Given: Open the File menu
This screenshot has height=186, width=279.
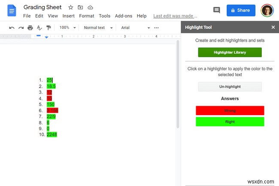Looking at the screenshot, I should 27,16.
